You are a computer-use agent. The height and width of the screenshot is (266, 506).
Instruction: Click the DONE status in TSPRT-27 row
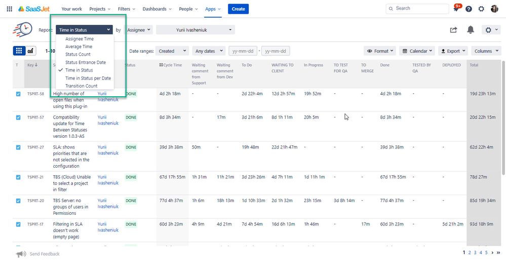131,147
